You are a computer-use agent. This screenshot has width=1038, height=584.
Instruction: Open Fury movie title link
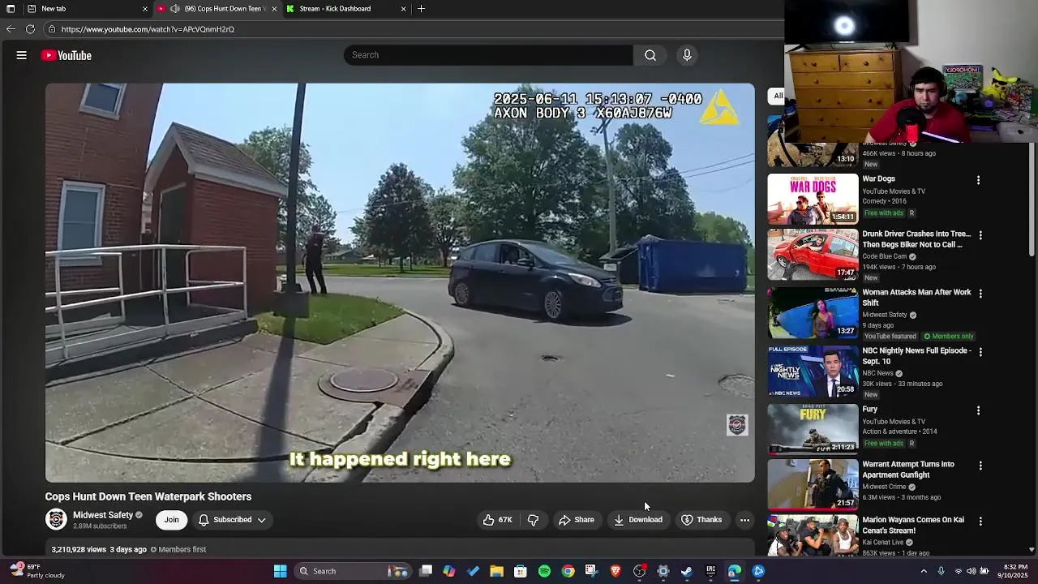870,410
